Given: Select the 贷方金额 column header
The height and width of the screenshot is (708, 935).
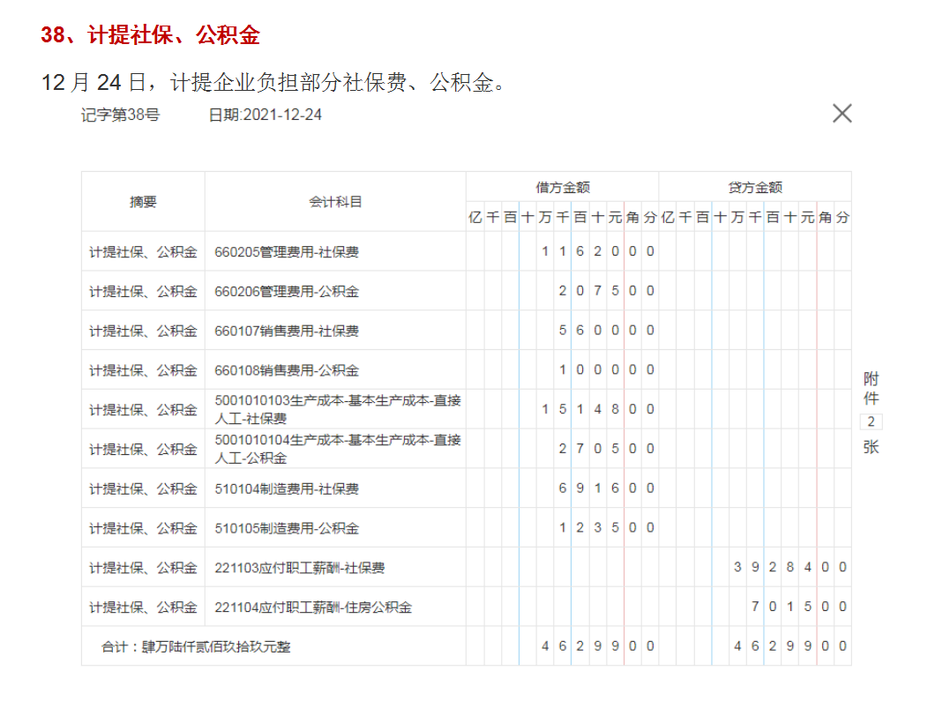Looking at the screenshot, I should click(756, 186).
